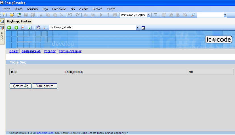Expand the Varsayılan layout dropdown

148,15
